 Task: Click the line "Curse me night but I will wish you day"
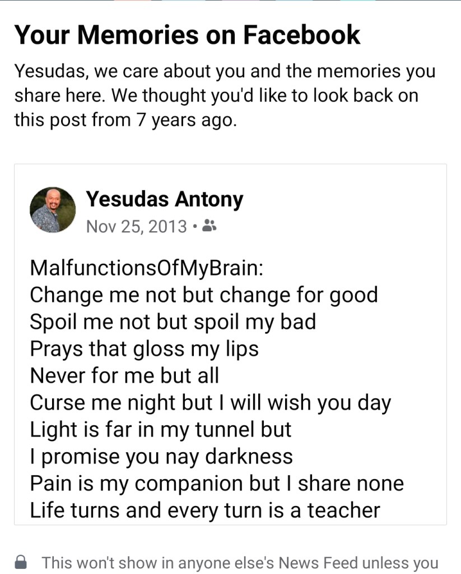pos(210,402)
